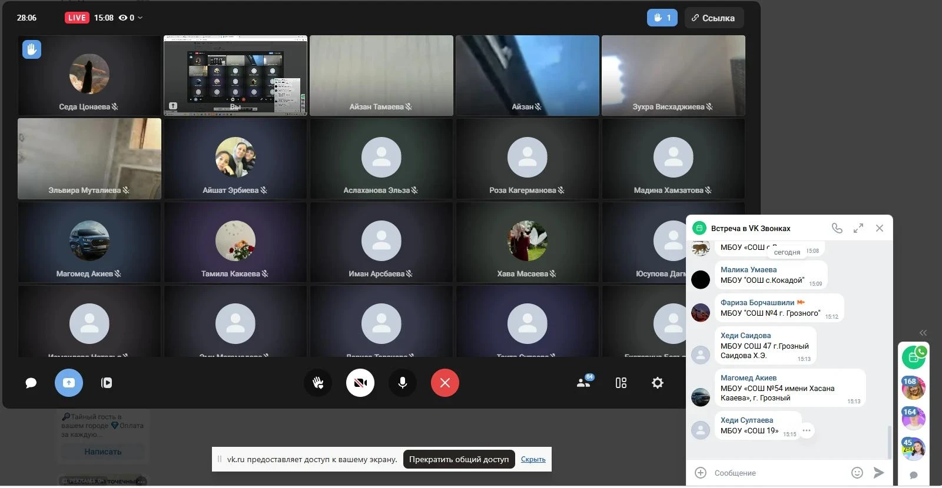Start audio call from chat header
The image size is (942, 488).
(837, 228)
